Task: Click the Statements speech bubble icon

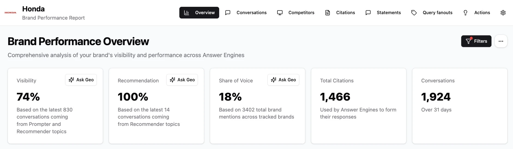Action: click(368, 13)
